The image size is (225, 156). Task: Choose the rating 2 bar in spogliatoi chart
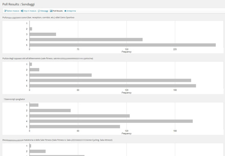pos(50,111)
